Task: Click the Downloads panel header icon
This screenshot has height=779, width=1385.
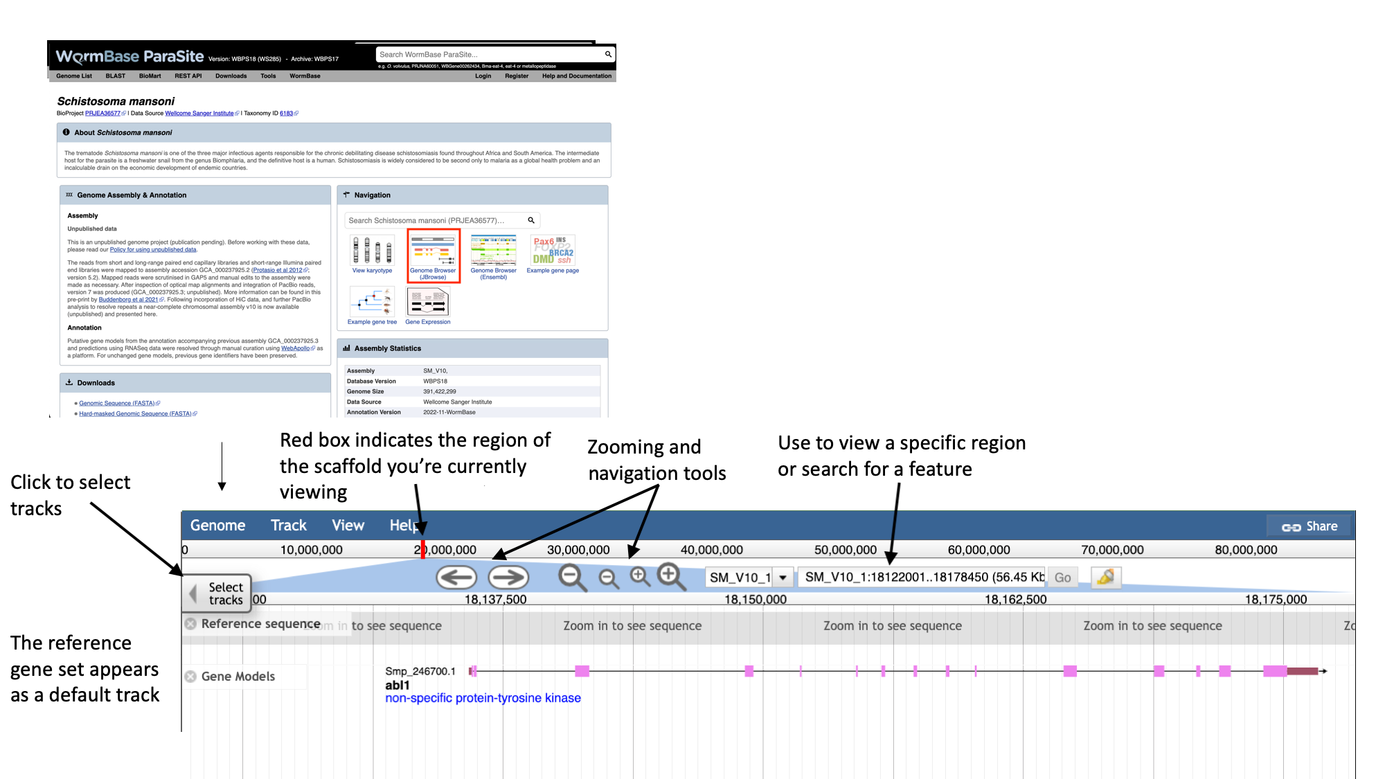Action: [x=69, y=382]
